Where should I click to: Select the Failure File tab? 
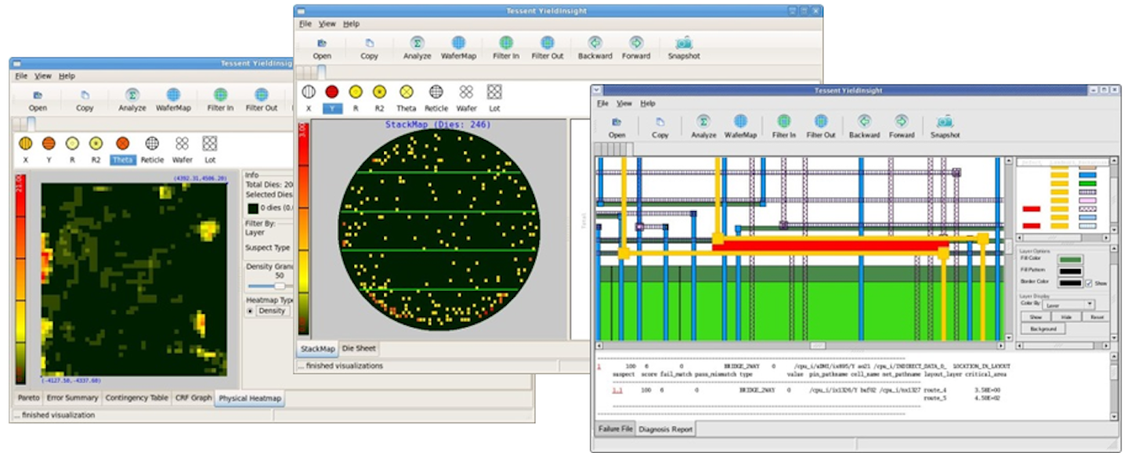616,429
